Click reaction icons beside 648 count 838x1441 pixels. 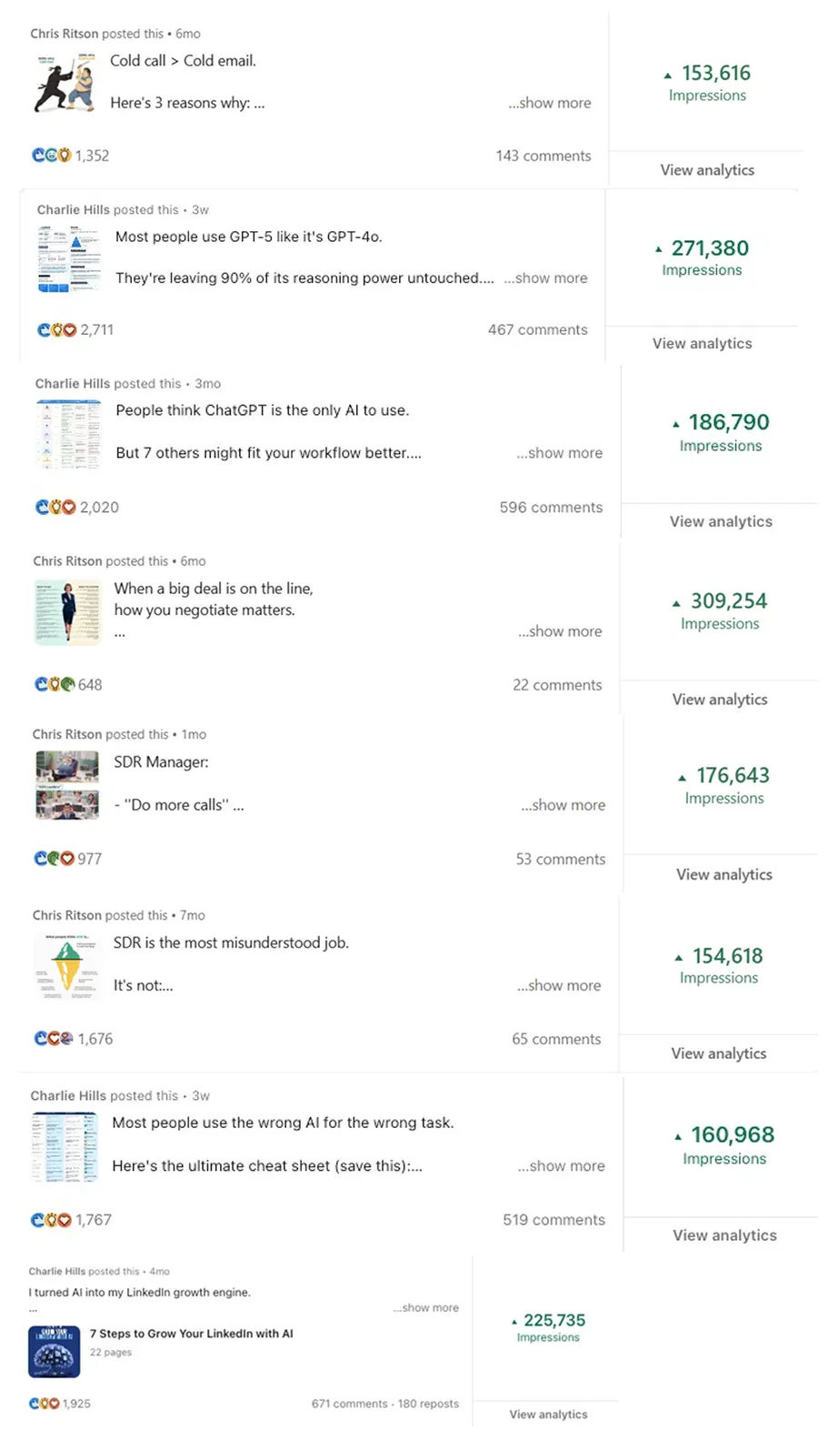point(55,684)
